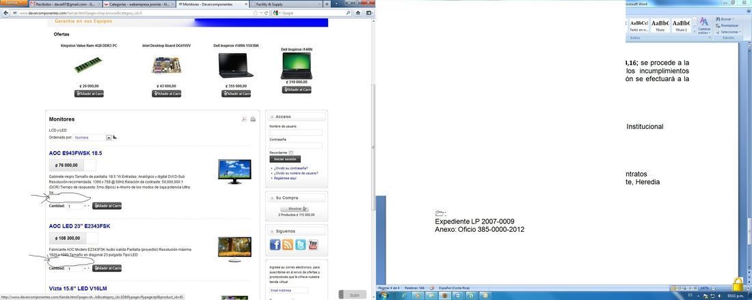Image resolution: width=752 pixels, height=300 pixels.
Task: Click AOC E943FWSK monitor thumbnail
Action: 234,172
